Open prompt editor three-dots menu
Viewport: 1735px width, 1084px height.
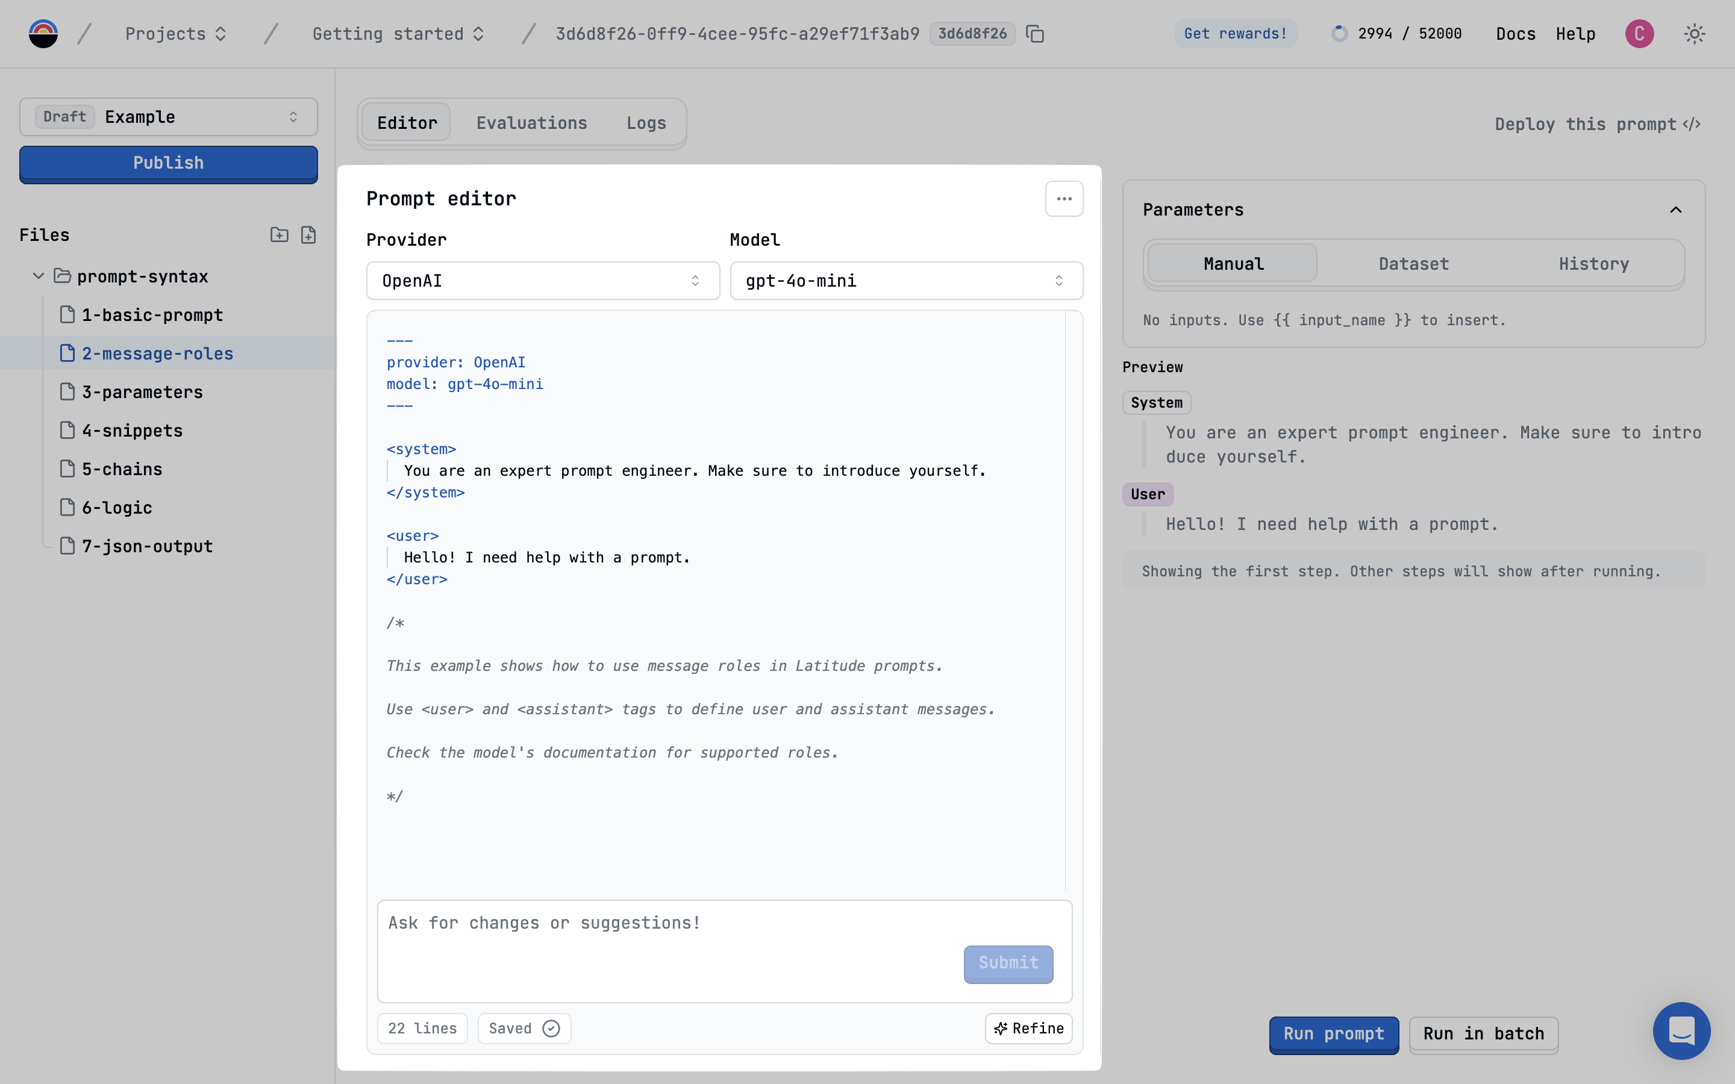[1064, 199]
